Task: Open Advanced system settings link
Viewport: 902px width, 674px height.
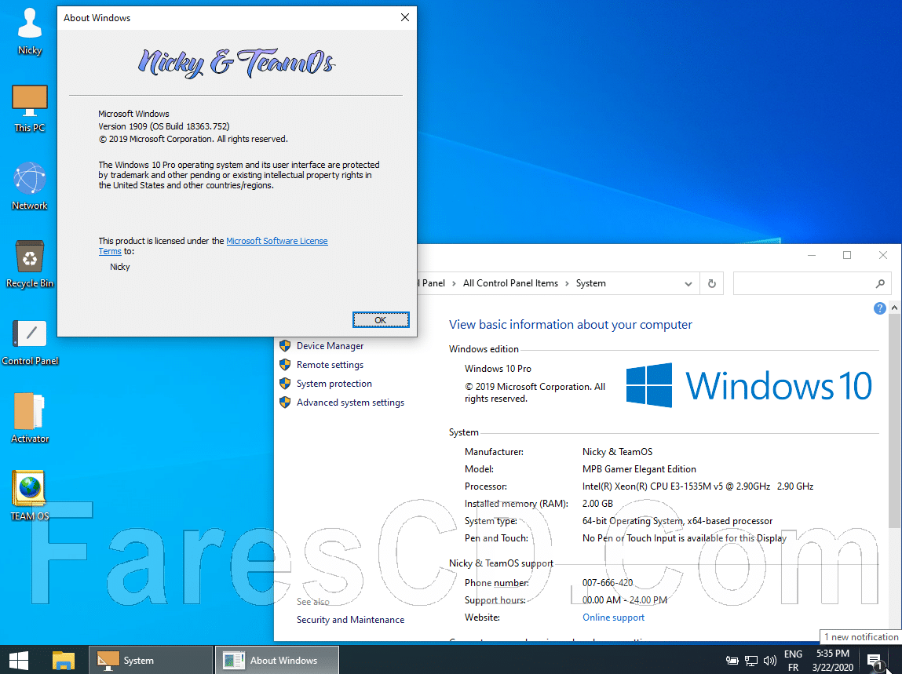Action: 350,403
